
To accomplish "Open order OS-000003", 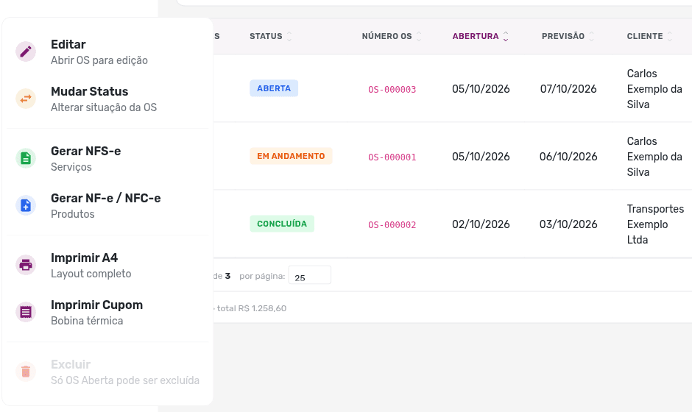I will click(392, 90).
